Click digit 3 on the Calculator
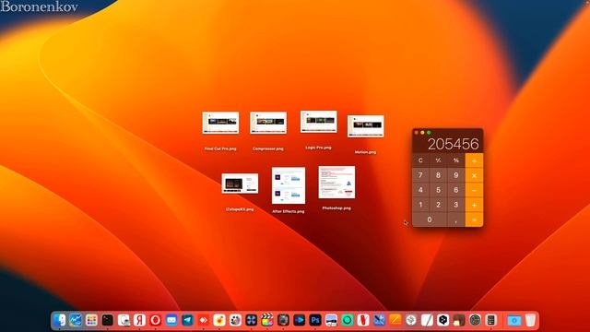The height and width of the screenshot is (332, 590). click(x=456, y=205)
